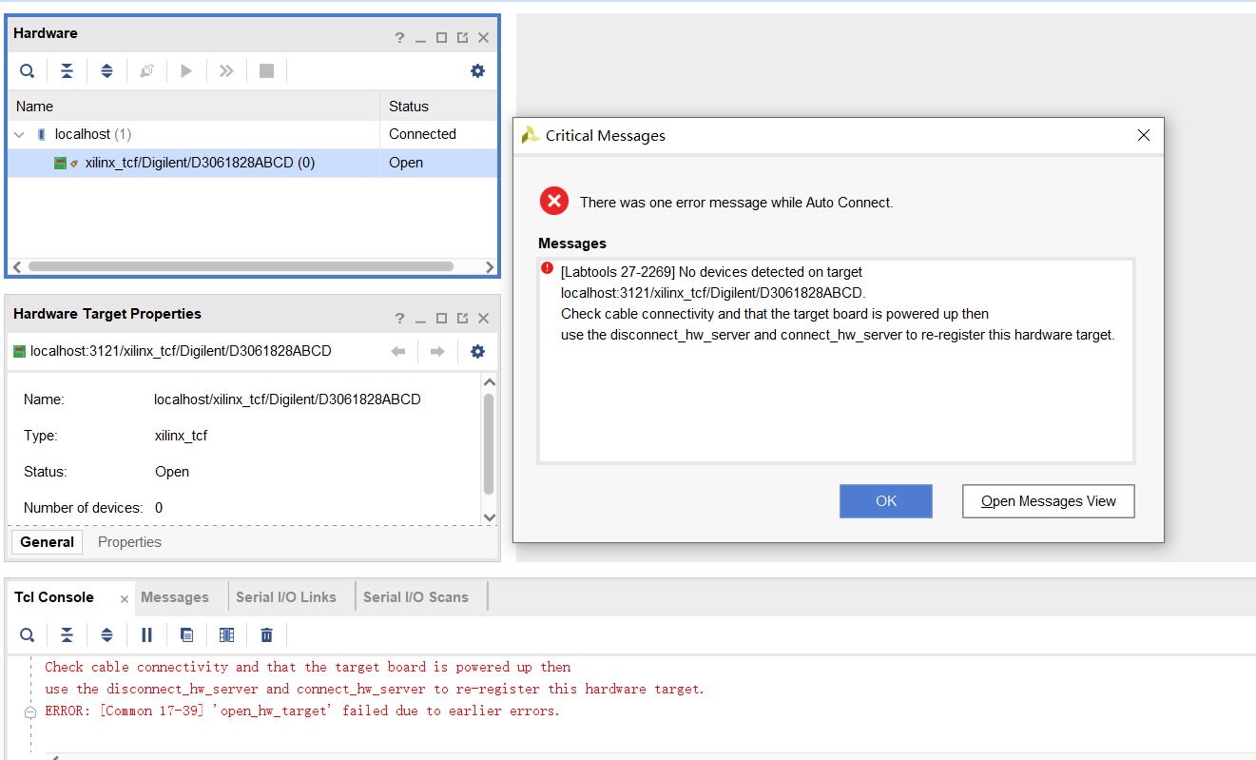Open Hardware panel settings gear
This screenshot has width=1256, height=760.
[477, 71]
